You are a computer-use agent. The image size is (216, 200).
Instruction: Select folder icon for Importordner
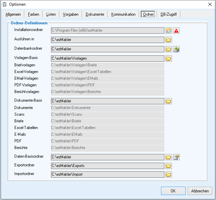pos(169,174)
